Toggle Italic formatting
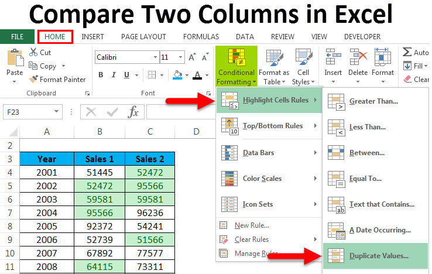Image resolution: width=432 pixels, height=274 pixels. click(x=114, y=75)
